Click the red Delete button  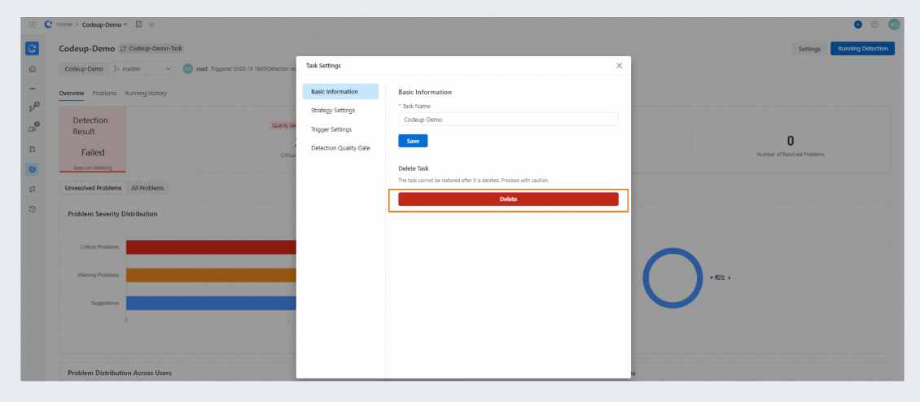[x=508, y=199]
